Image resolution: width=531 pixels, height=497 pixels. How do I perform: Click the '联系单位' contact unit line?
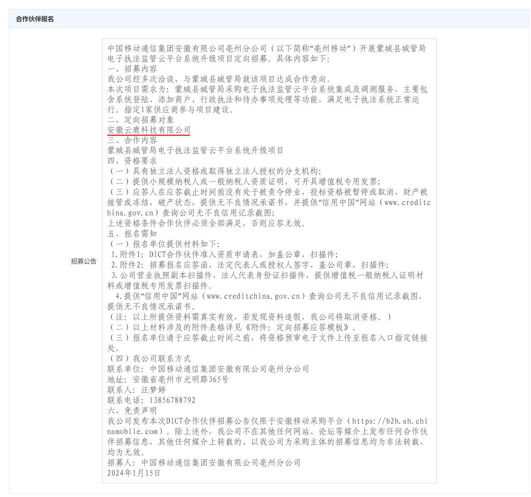208,369
